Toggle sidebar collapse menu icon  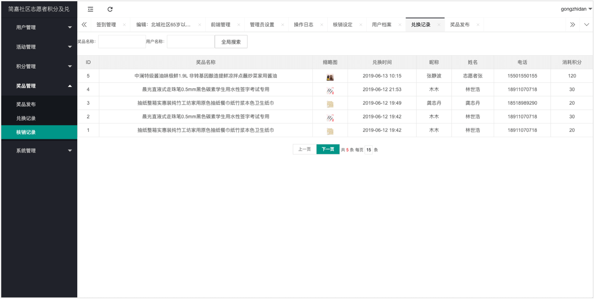tap(91, 9)
